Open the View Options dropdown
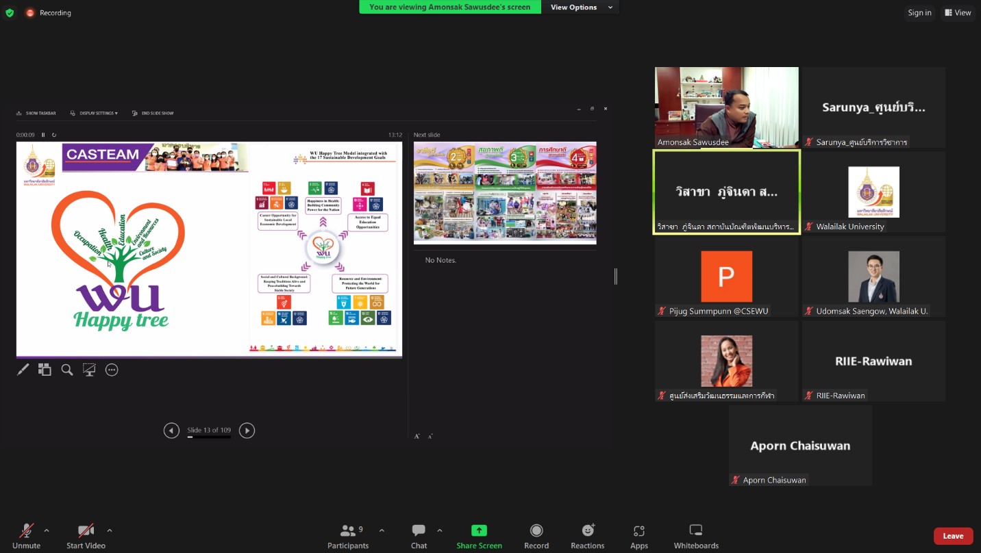The width and height of the screenshot is (981, 553). (578, 8)
